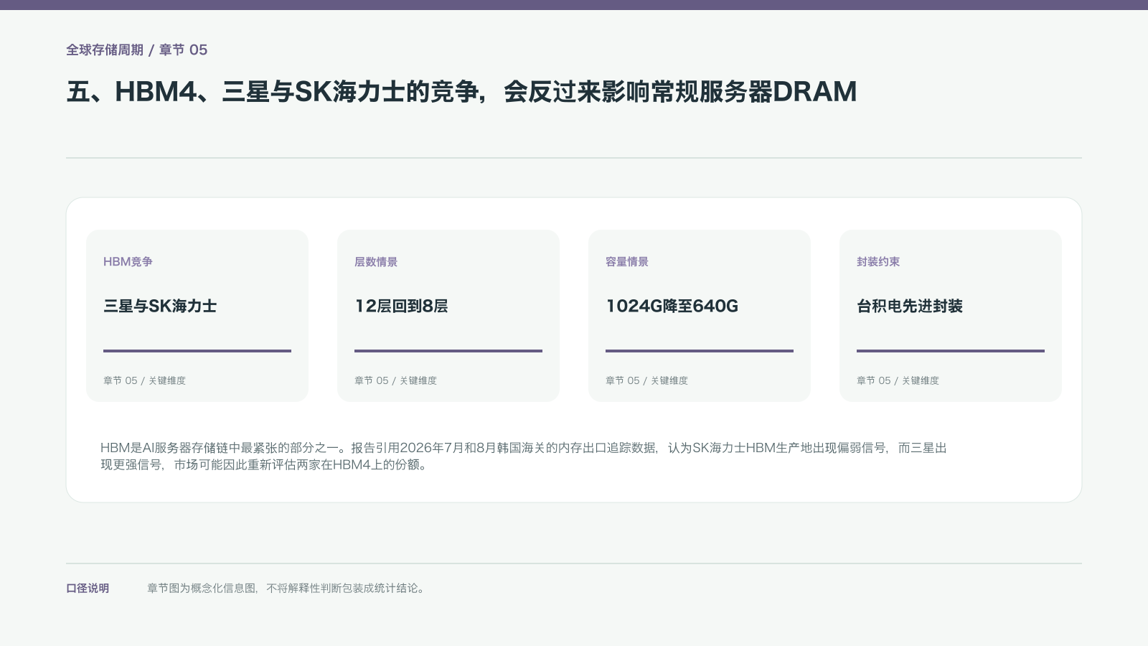Screen dimensions: 1148x646
Task: Click the footer '章节 05 / 关键维度' under HBM竞争
Action: click(144, 380)
